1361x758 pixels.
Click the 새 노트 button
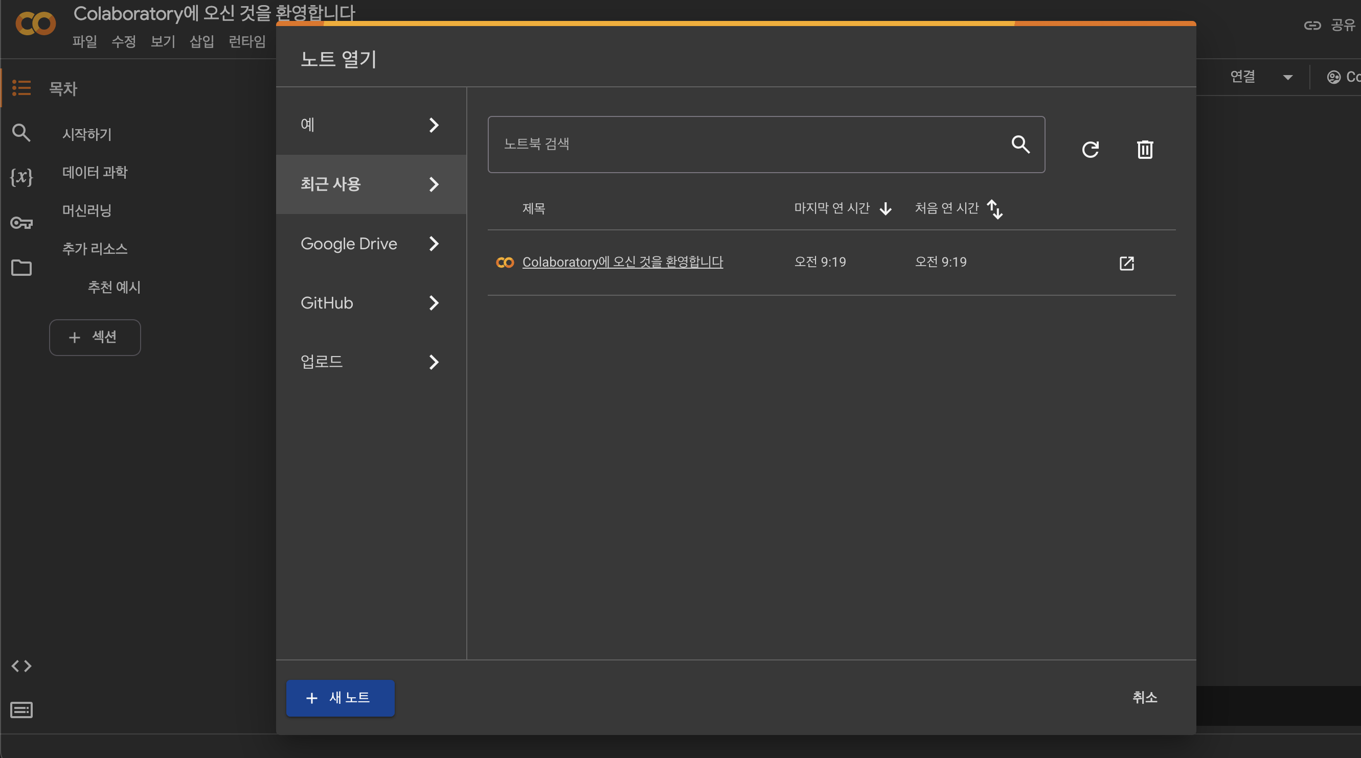[x=339, y=698]
